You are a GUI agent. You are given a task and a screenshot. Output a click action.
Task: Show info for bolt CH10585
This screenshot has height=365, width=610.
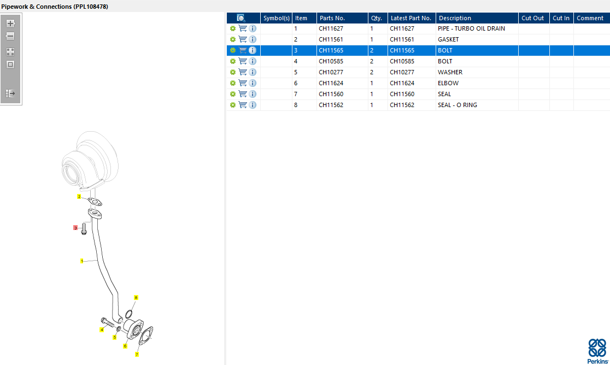253,61
